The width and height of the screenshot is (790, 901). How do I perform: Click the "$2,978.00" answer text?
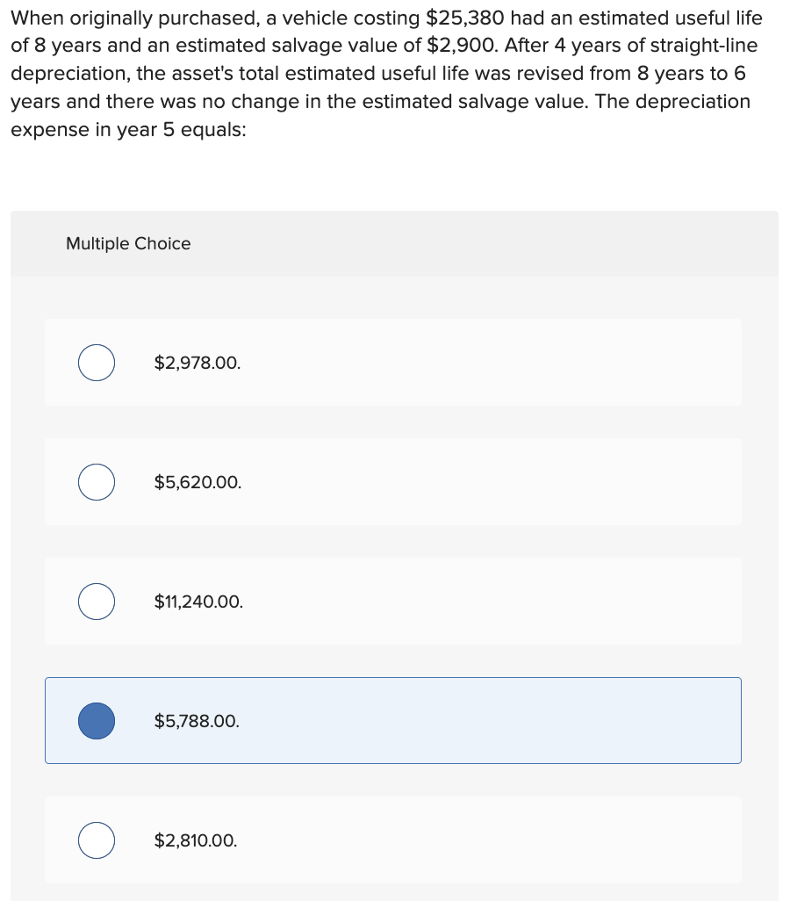[197, 363]
